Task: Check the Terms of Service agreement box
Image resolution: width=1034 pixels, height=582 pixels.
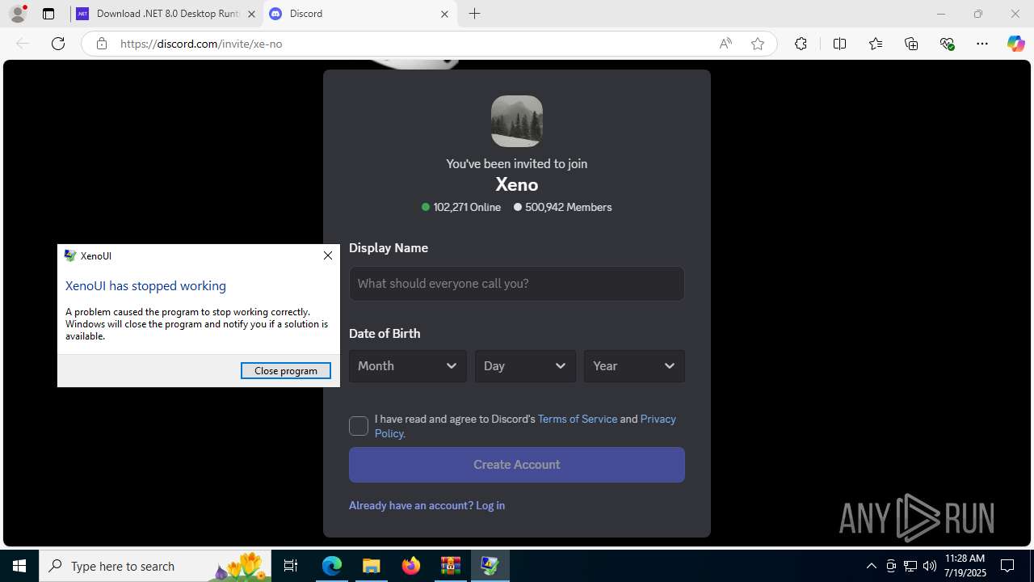Action: (x=359, y=426)
